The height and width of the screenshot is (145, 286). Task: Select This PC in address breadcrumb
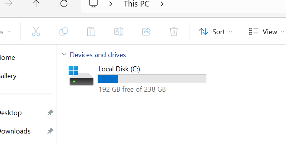pyautogui.click(x=137, y=4)
